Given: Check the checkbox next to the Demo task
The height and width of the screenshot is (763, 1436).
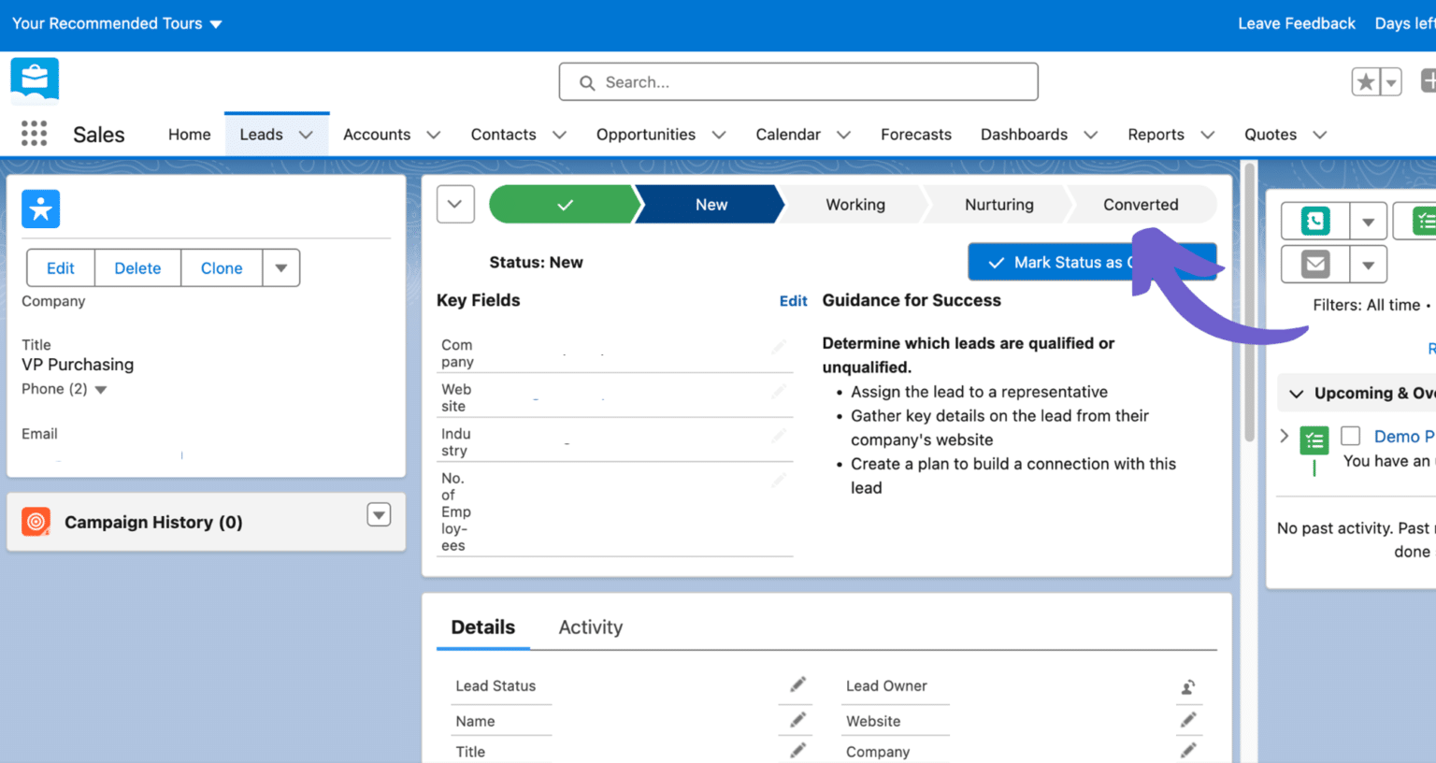Looking at the screenshot, I should click(x=1350, y=436).
